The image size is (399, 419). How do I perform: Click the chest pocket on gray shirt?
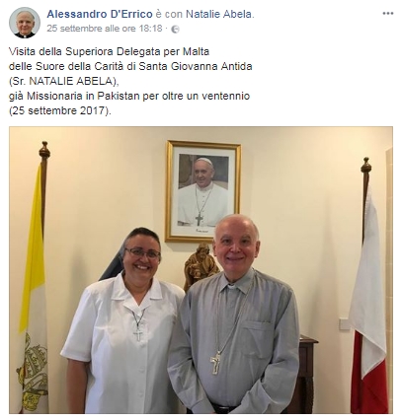[258, 339]
